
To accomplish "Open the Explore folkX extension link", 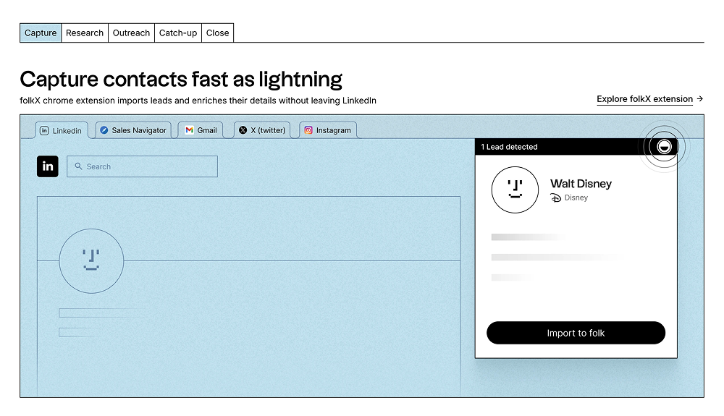I will pos(644,99).
